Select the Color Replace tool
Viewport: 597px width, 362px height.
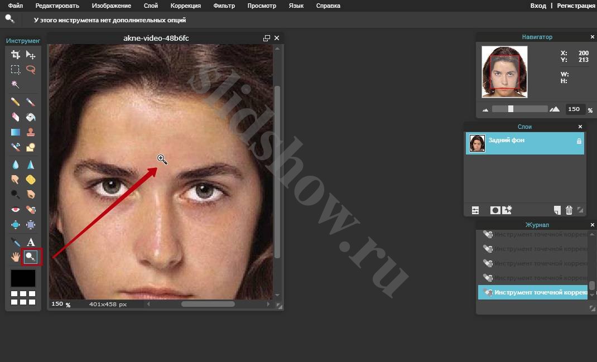pyautogui.click(x=15, y=147)
